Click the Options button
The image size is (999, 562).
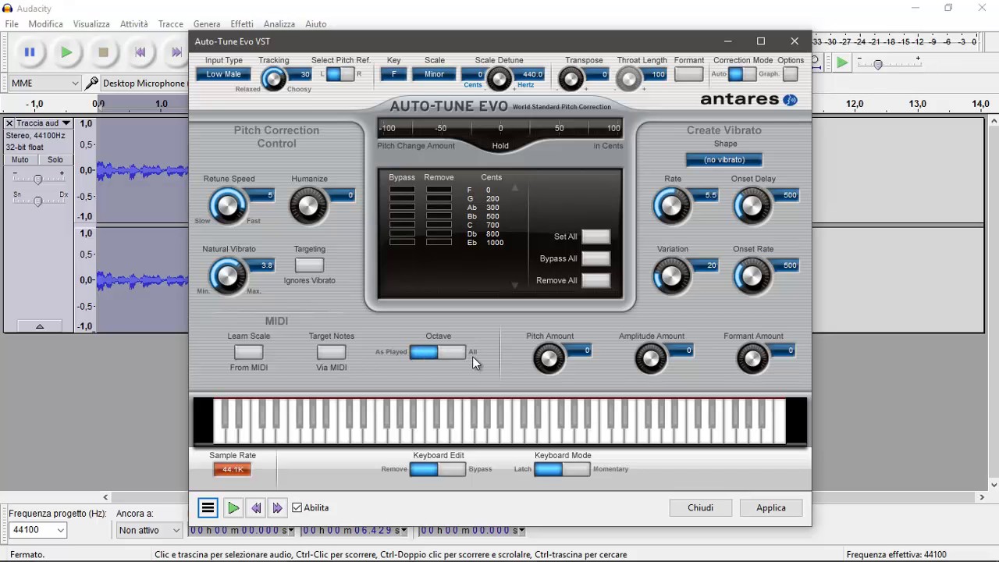(791, 74)
